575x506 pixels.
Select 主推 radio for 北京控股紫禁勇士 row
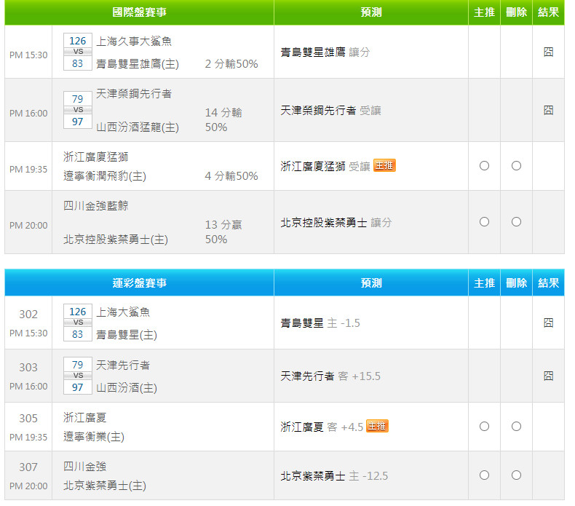point(484,221)
